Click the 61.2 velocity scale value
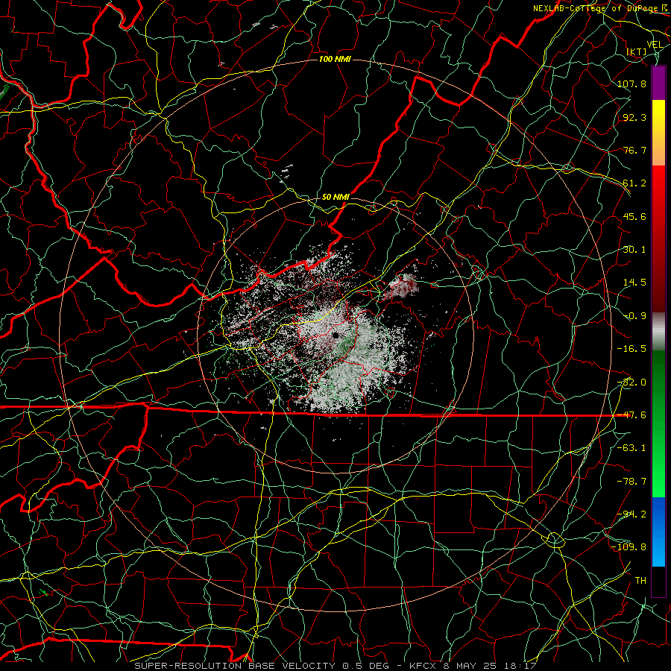Viewport: 671px width, 671px height. click(634, 183)
